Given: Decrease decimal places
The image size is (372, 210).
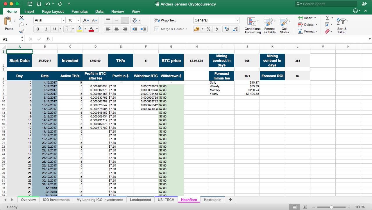Looking at the screenshot, I should pyautogui.click(x=235, y=29).
